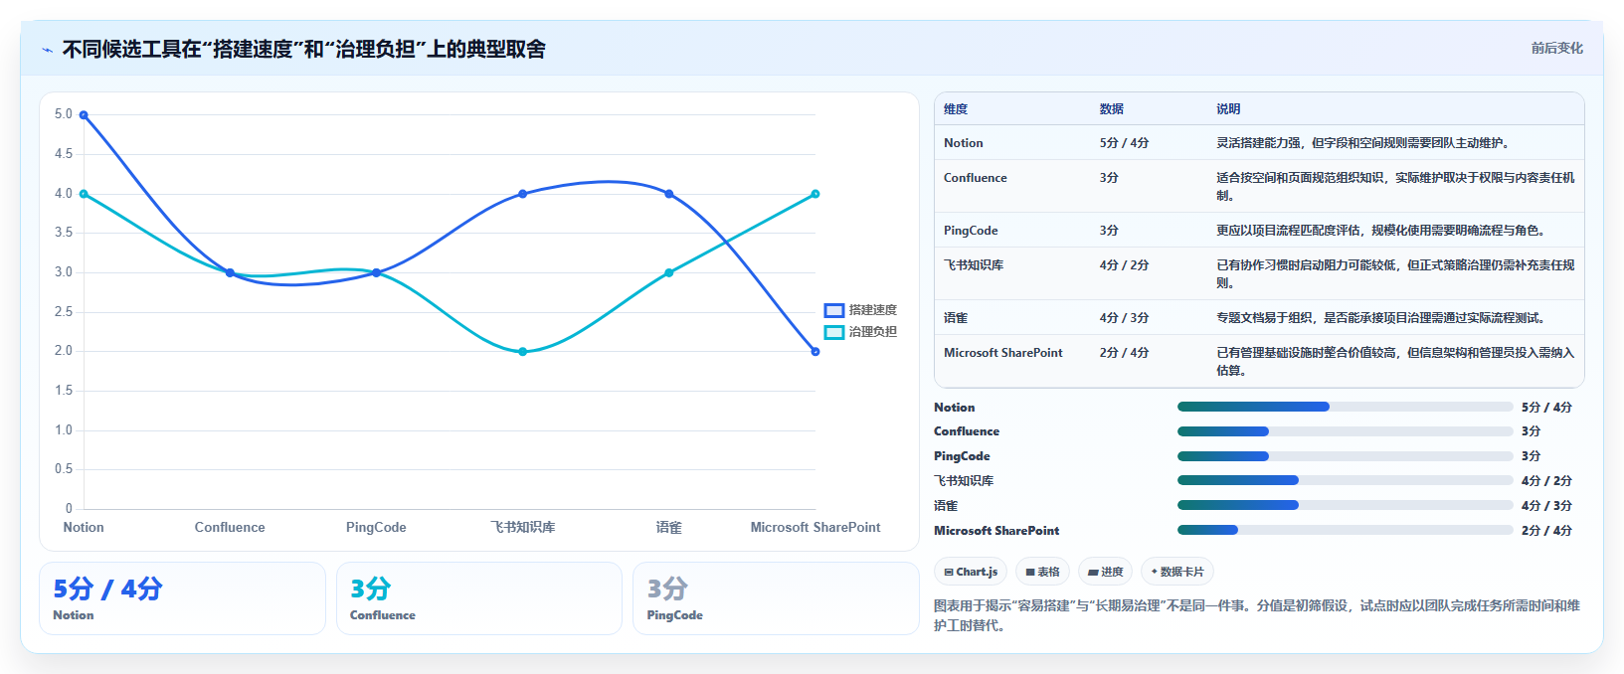Screen dimensions: 1624x674
Task: Click the 语雀 progress bar
Action: (1345, 505)
